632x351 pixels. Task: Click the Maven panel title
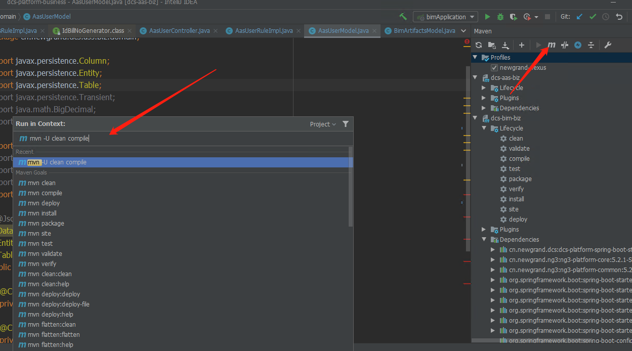(x=483, y=31)
